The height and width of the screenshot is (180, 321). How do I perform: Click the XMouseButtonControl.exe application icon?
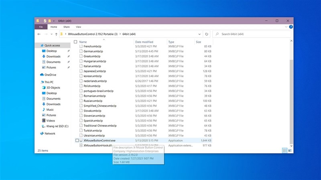pos(81,140)
